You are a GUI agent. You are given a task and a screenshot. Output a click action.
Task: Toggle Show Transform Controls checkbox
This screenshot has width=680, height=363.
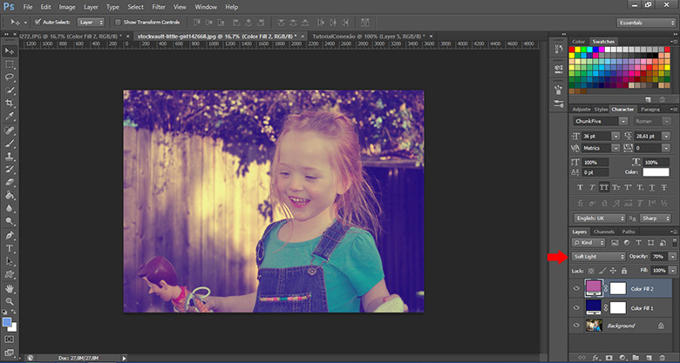click(x=119, y=22)
